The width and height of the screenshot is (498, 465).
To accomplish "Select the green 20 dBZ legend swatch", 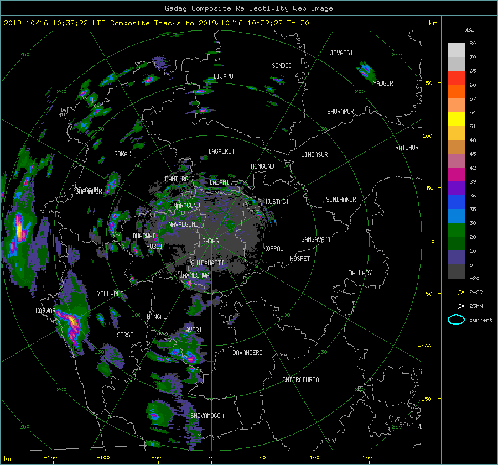I will tap(456, 229).
